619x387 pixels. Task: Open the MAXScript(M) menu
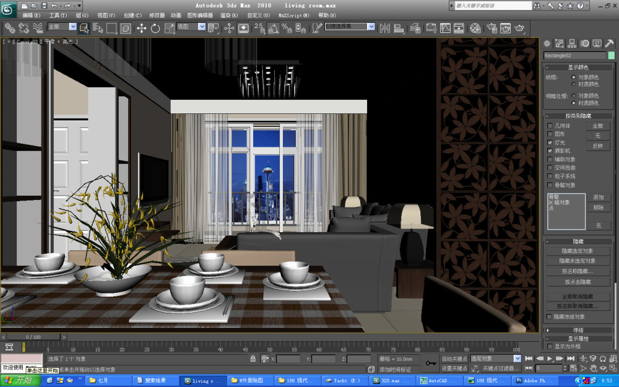(x=293, y=15)
